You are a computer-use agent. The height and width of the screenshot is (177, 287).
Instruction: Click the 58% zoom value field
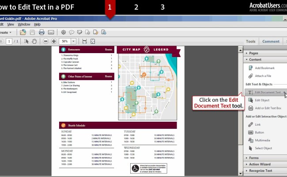click(x=65, y=41)
